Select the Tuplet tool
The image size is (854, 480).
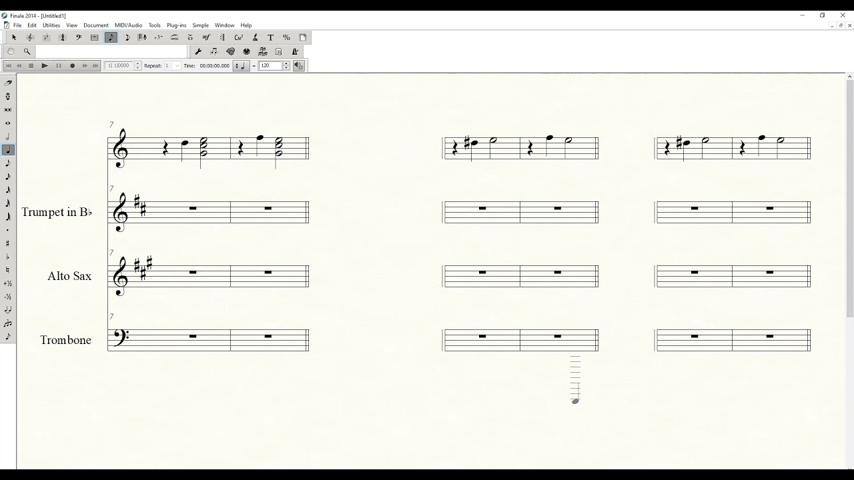(159, 37)
